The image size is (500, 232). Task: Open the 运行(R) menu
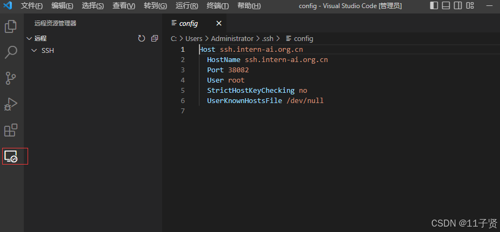click(186, 6)
